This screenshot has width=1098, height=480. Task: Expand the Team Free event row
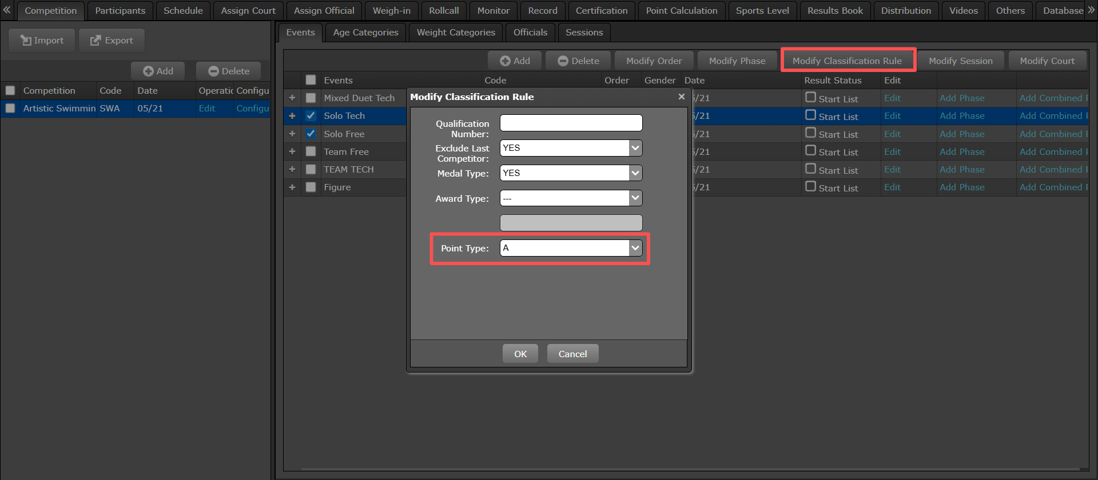(292, 151)
